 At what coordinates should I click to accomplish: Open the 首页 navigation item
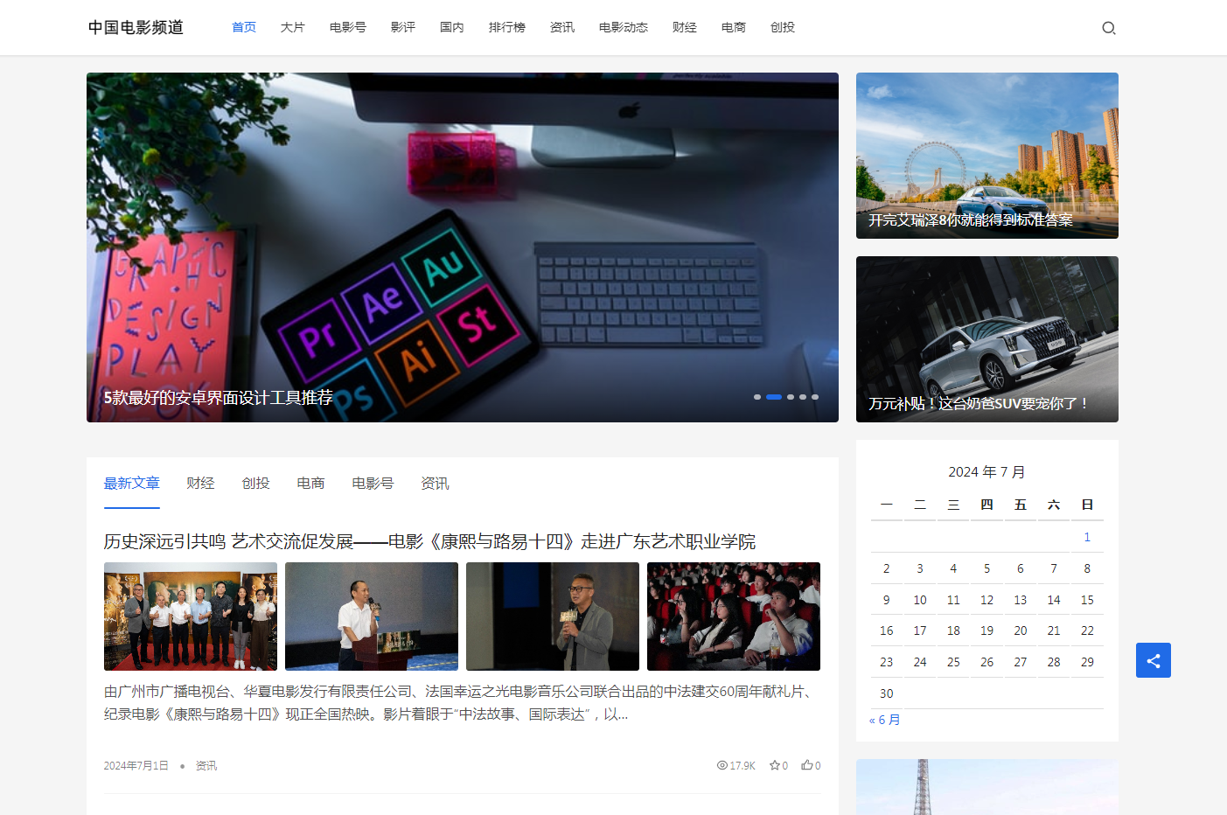tap(244, 28)
